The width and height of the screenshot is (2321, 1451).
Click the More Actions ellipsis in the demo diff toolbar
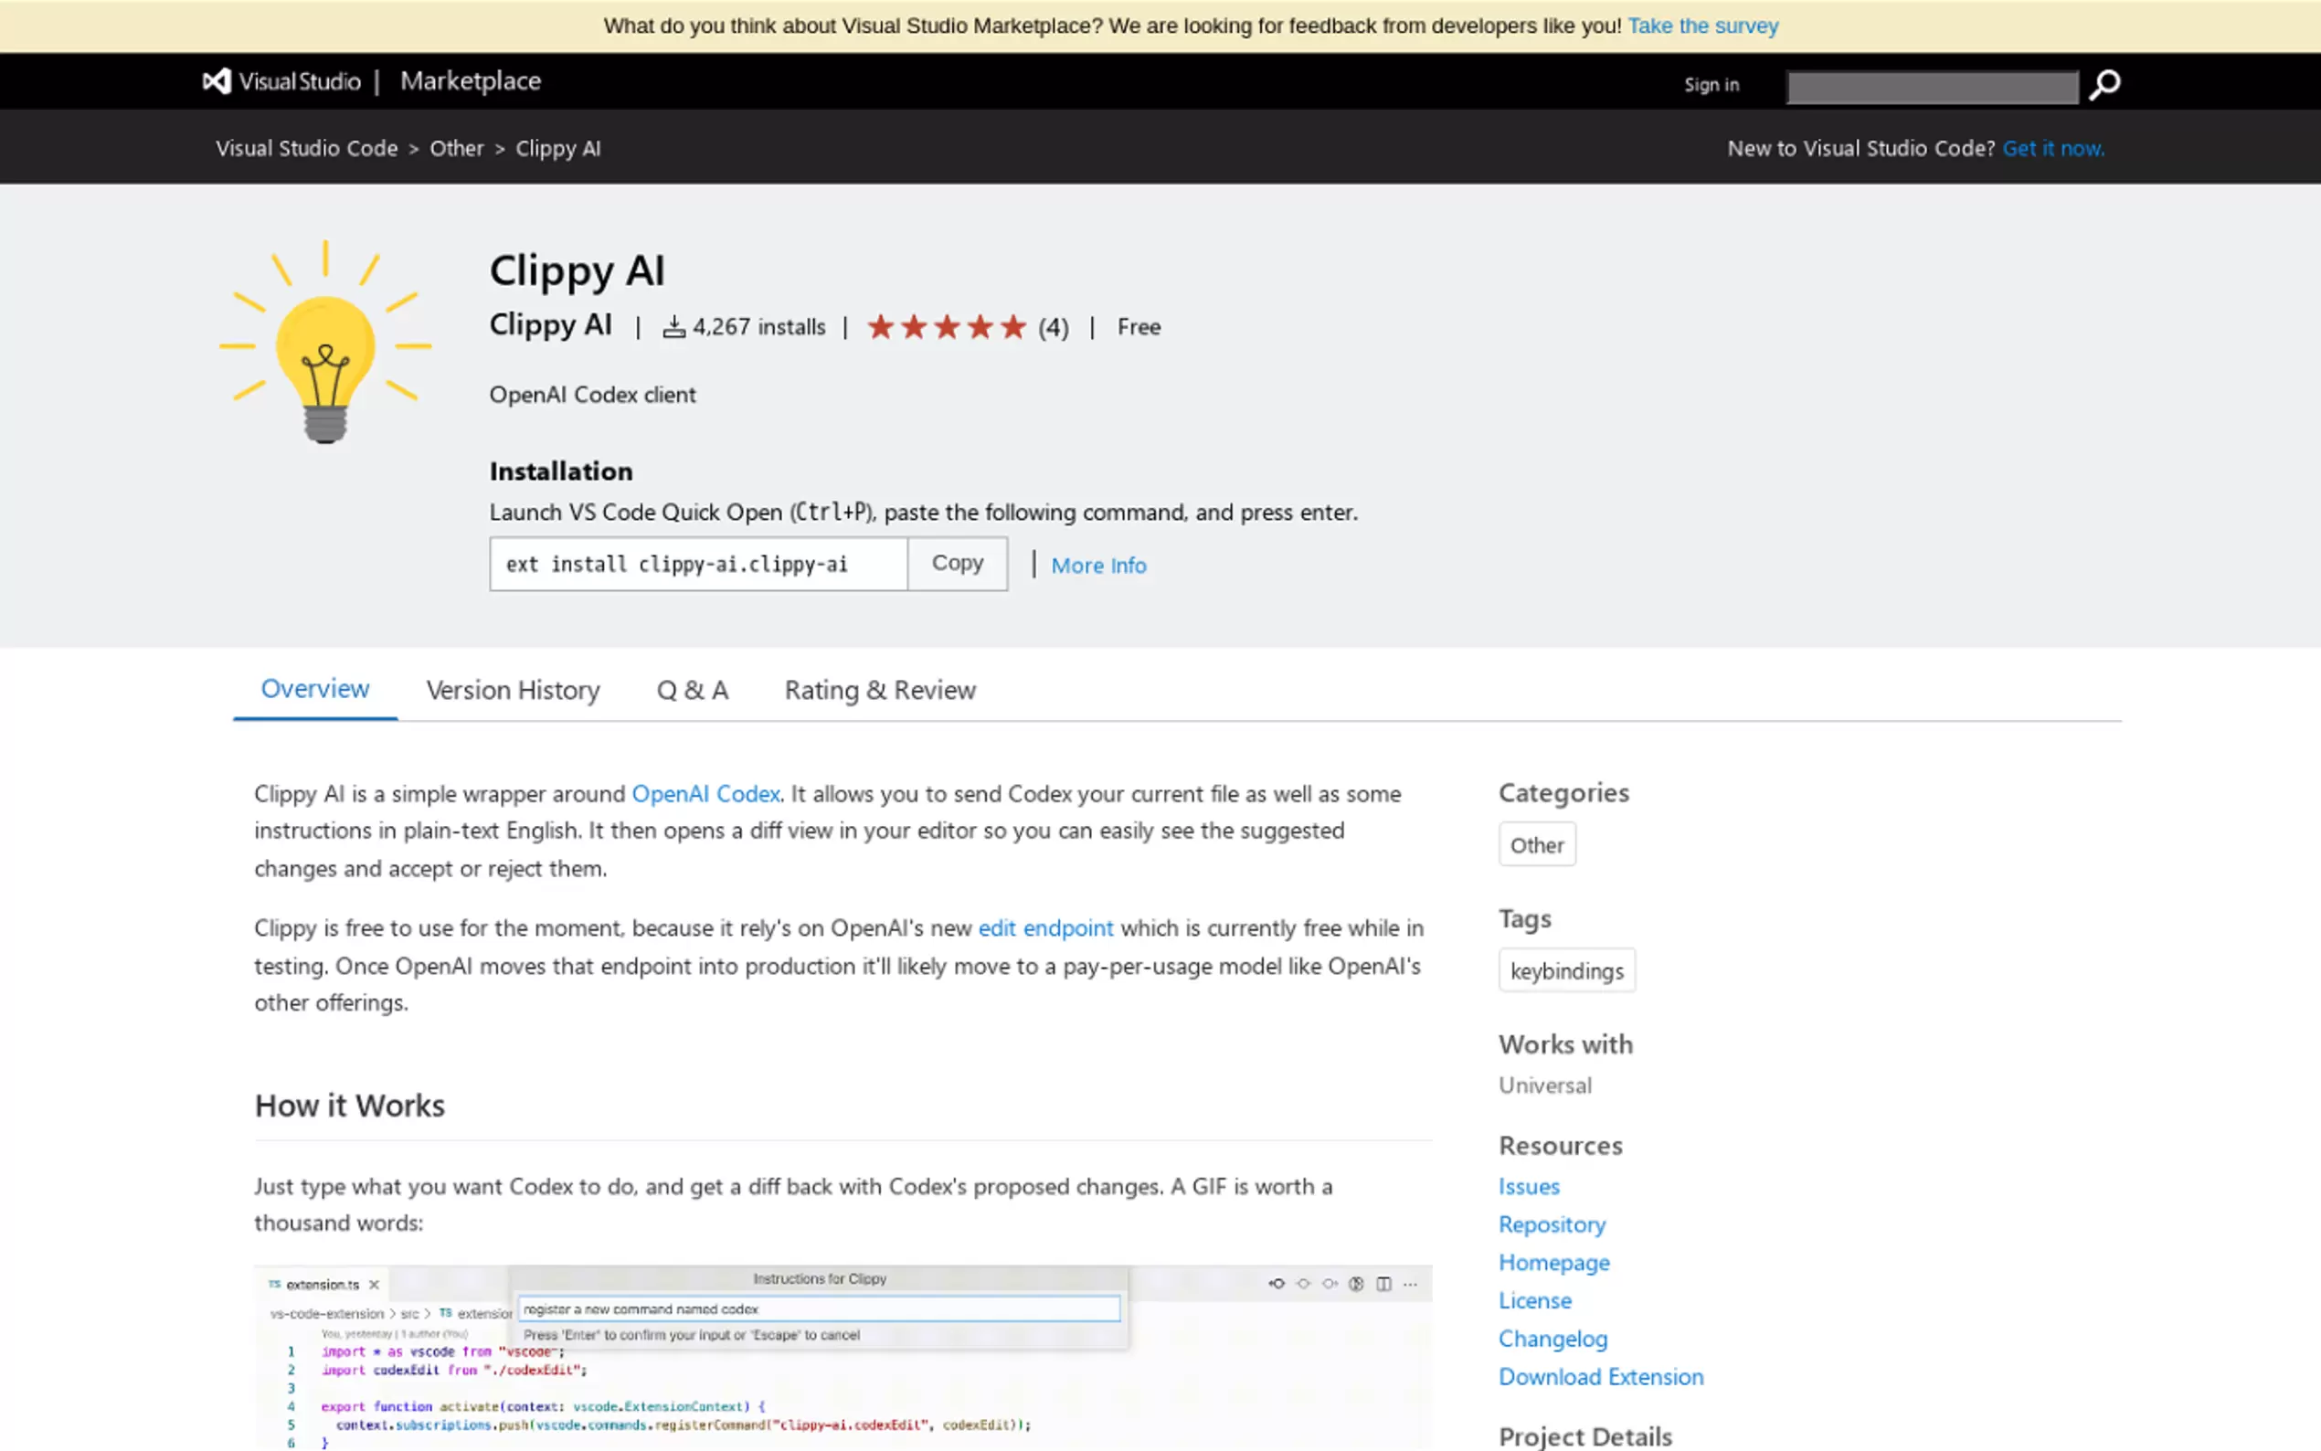click(1409, 1284)
